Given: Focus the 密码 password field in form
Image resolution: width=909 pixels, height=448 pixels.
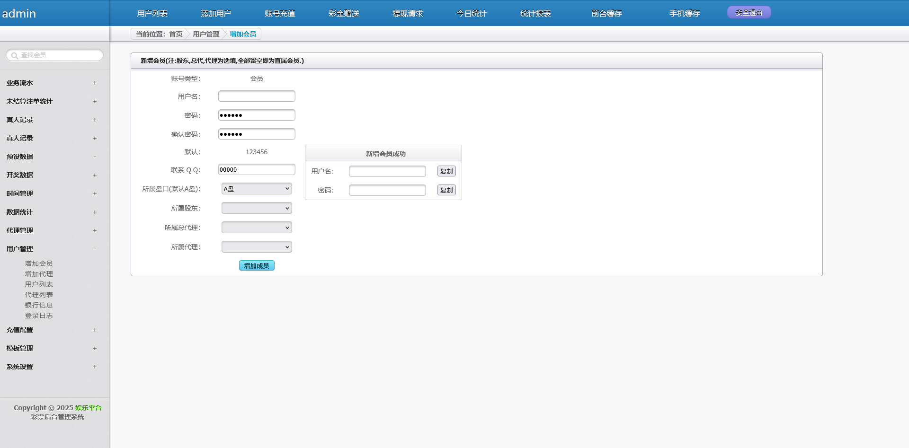Looking at the screenshot, I should (257, 115).
